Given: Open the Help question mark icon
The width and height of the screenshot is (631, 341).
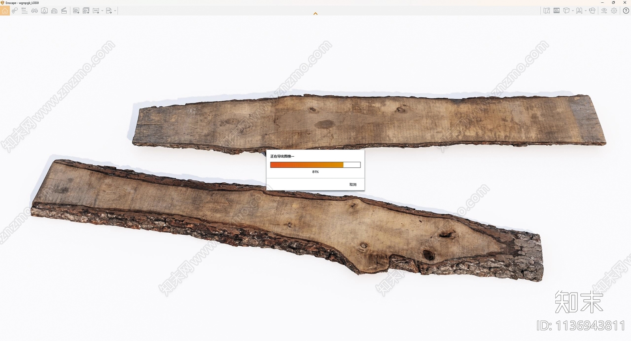Looking at the screenshot, I should [x=626, y=11].
